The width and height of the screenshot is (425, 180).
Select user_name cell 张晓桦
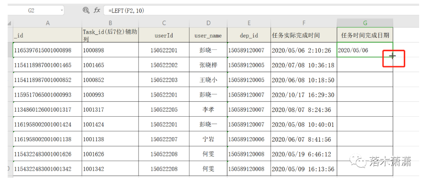point(208,65)
